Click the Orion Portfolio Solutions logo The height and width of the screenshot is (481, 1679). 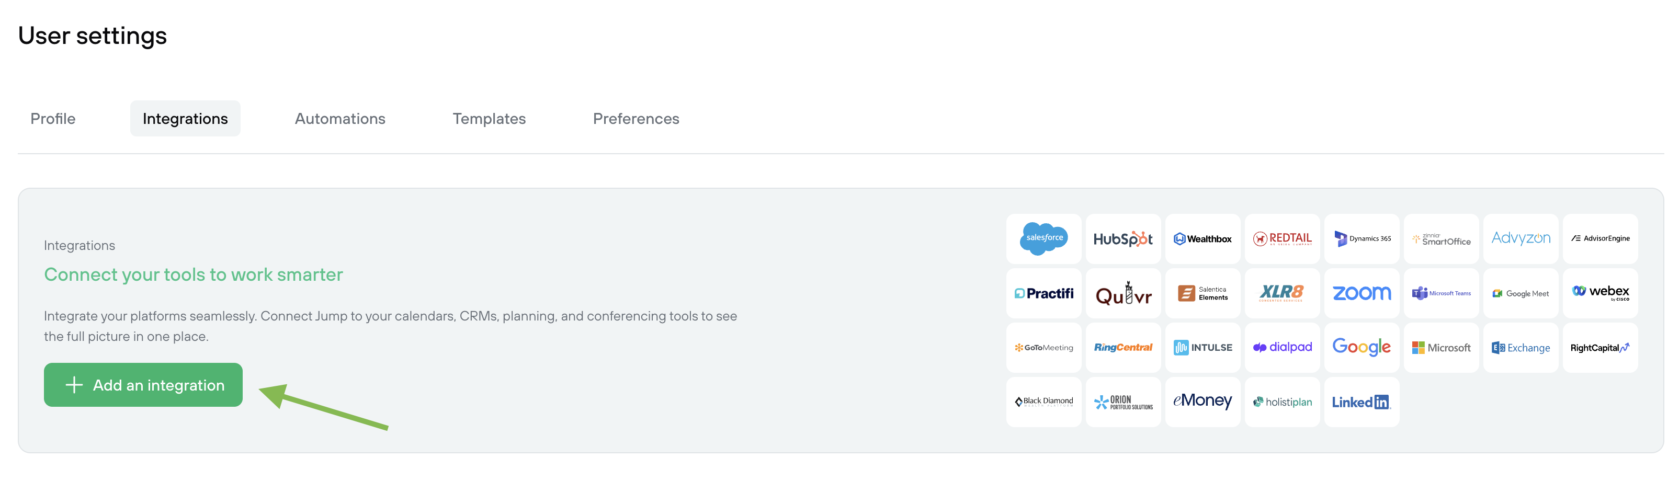[1123, 402]
